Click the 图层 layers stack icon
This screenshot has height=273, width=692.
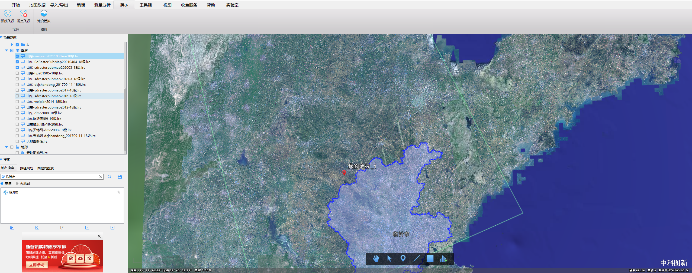pos(18,50)
